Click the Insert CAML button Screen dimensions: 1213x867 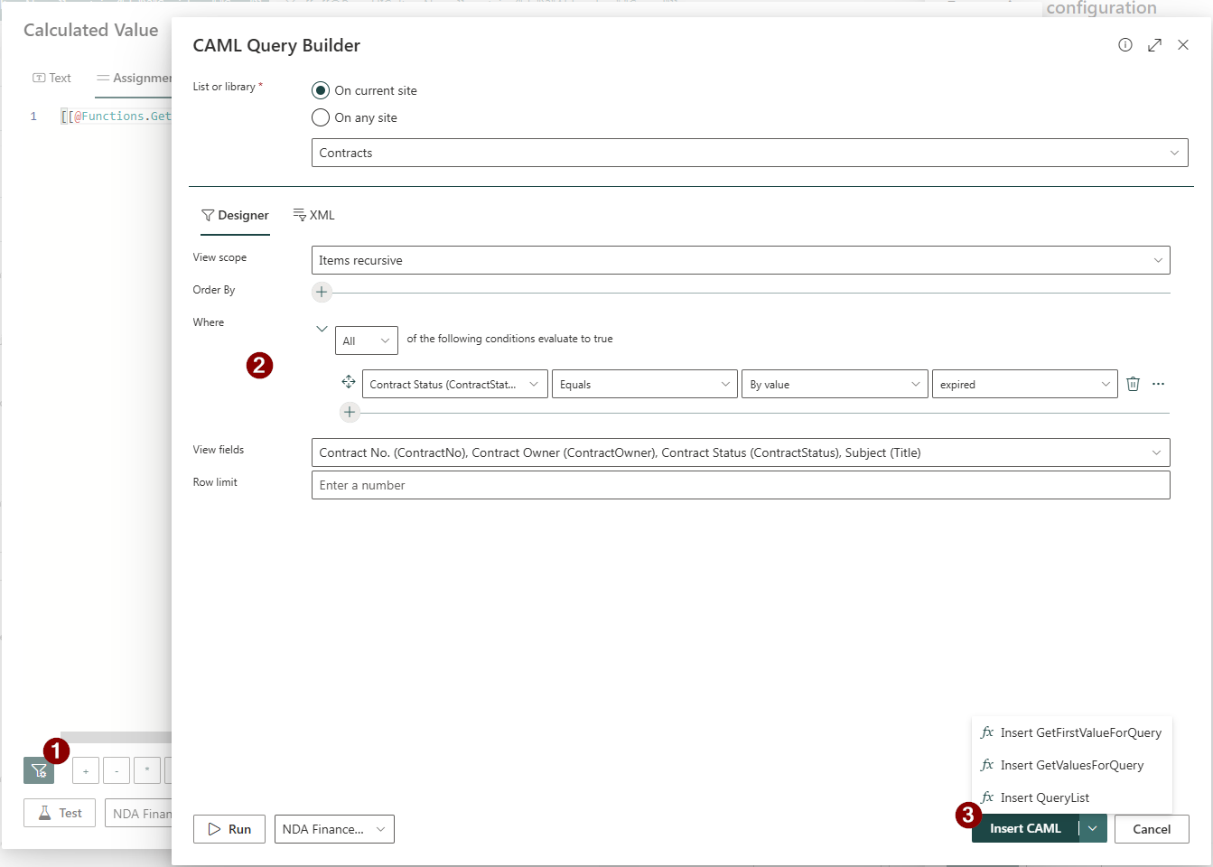[1025, 828]
